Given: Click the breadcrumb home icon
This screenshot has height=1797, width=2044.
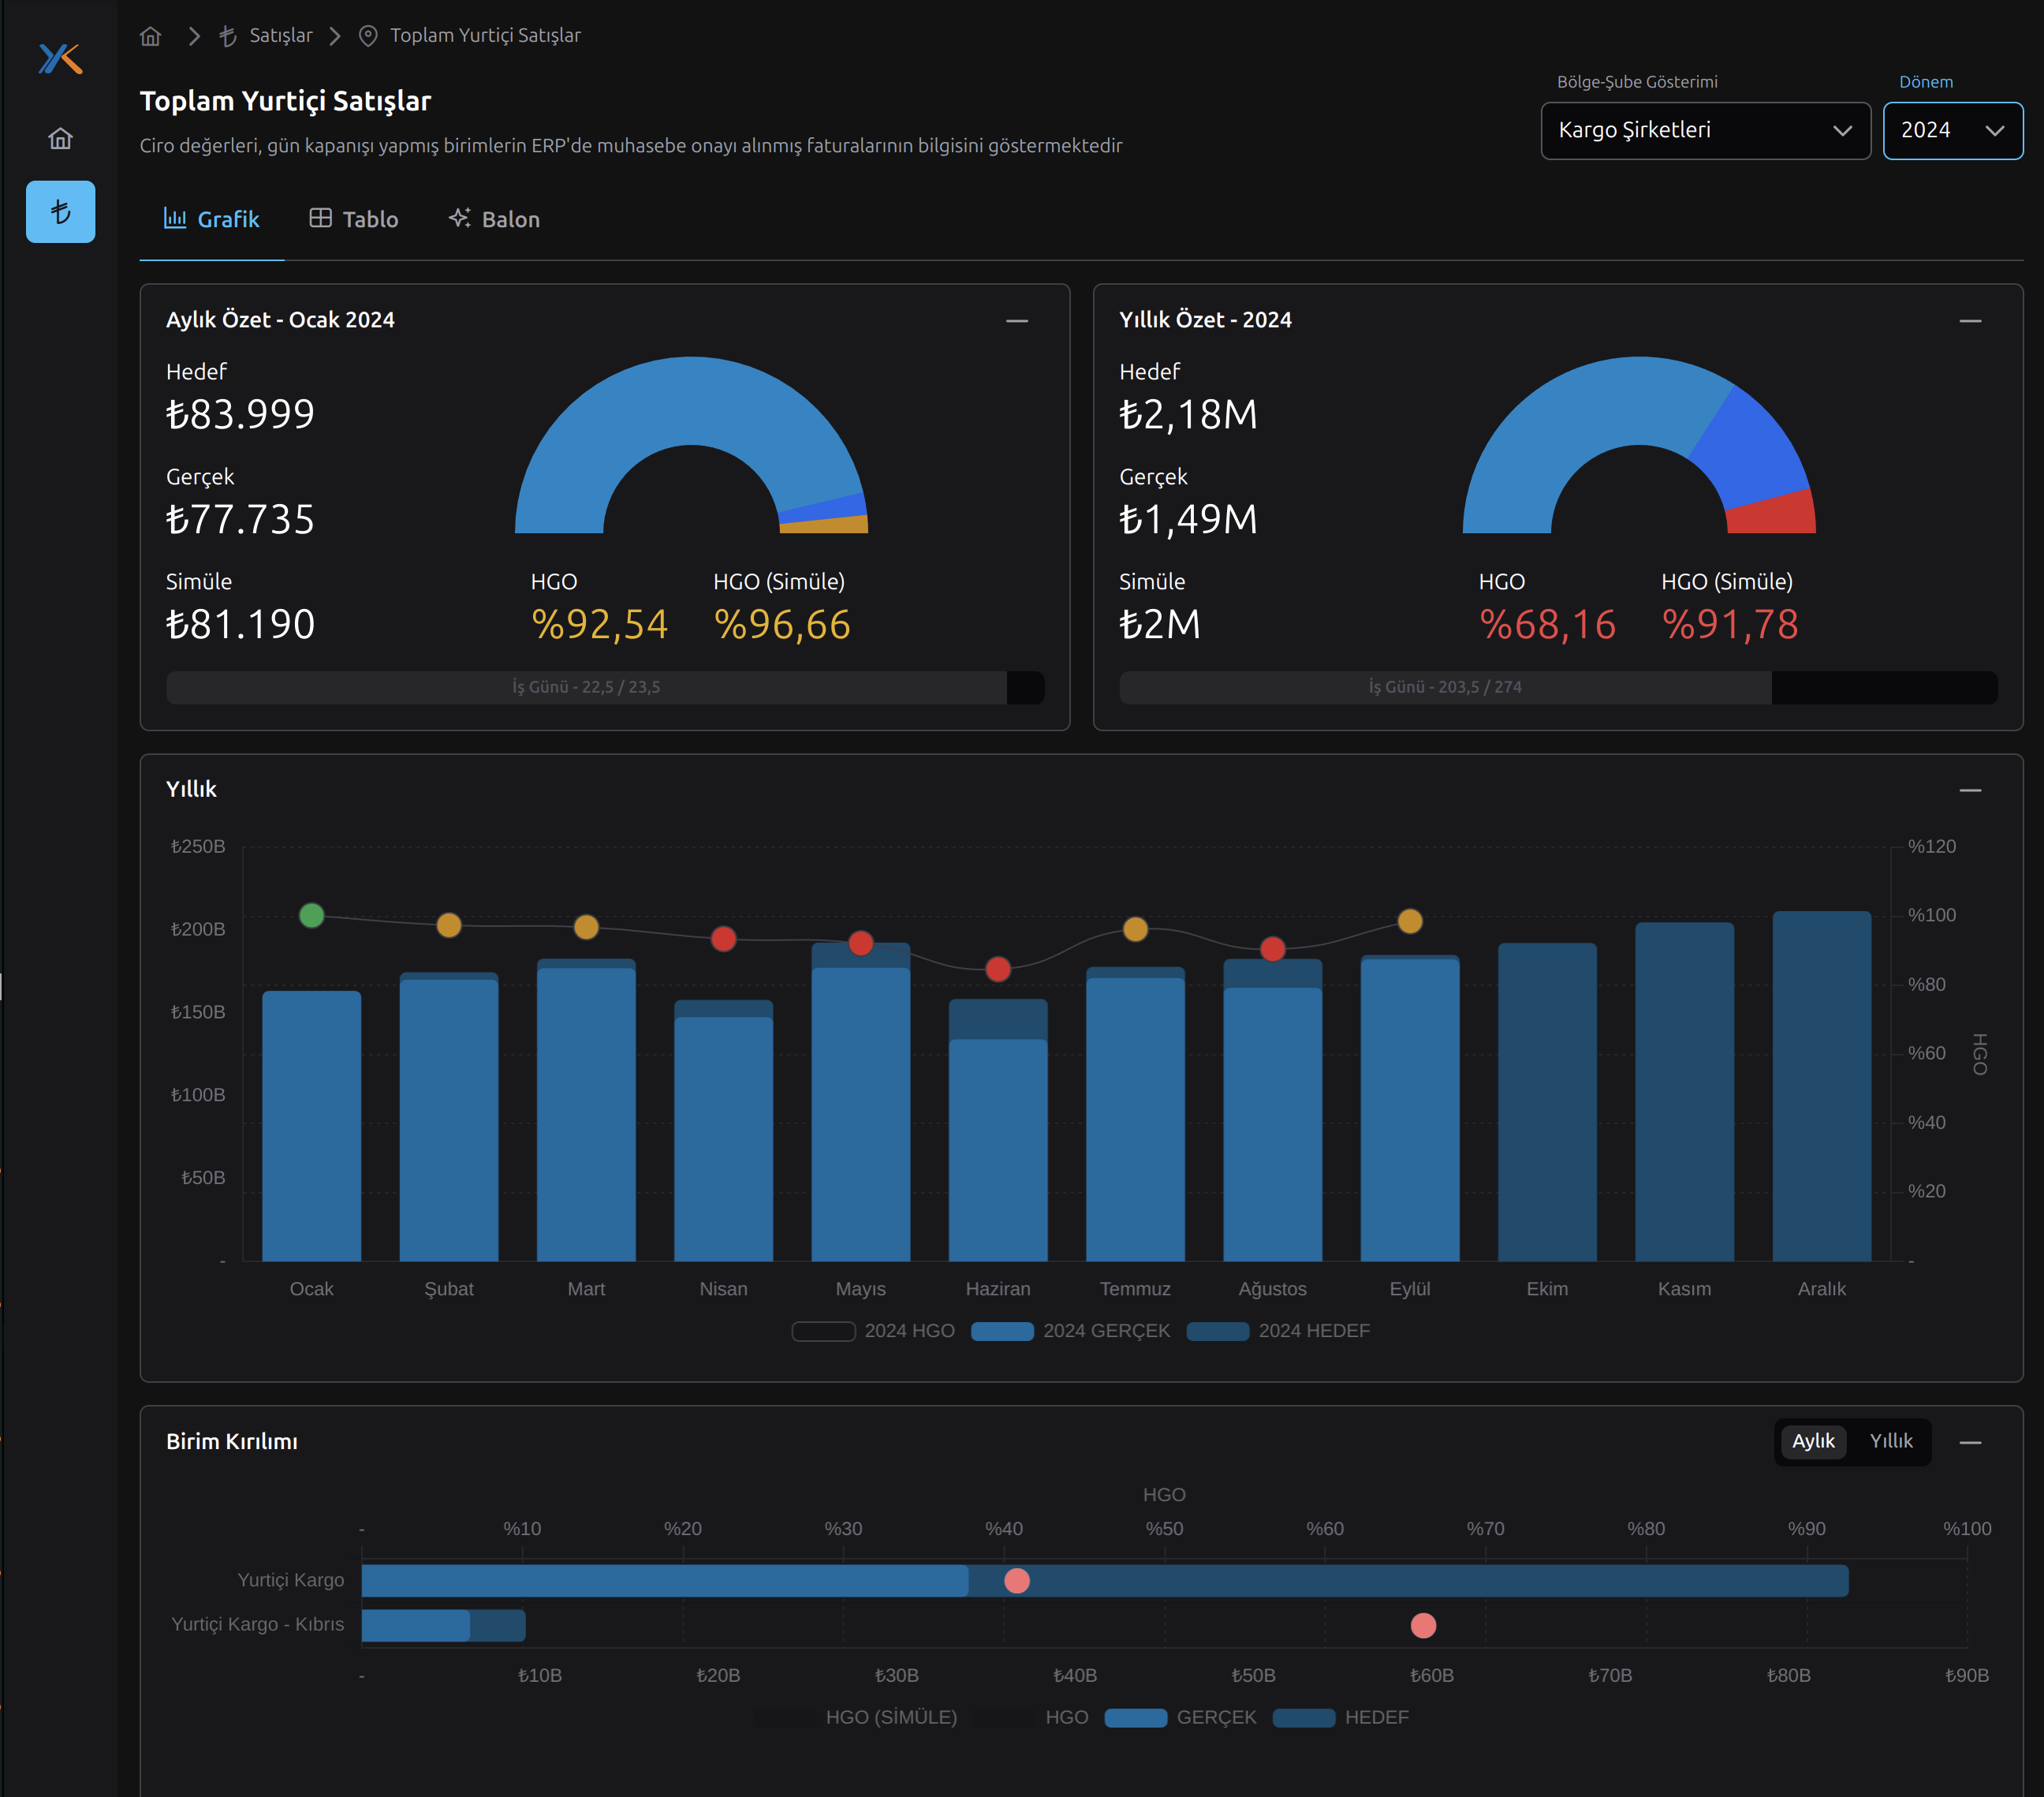Looking at the screenshot, I should [x=150, y=36].
